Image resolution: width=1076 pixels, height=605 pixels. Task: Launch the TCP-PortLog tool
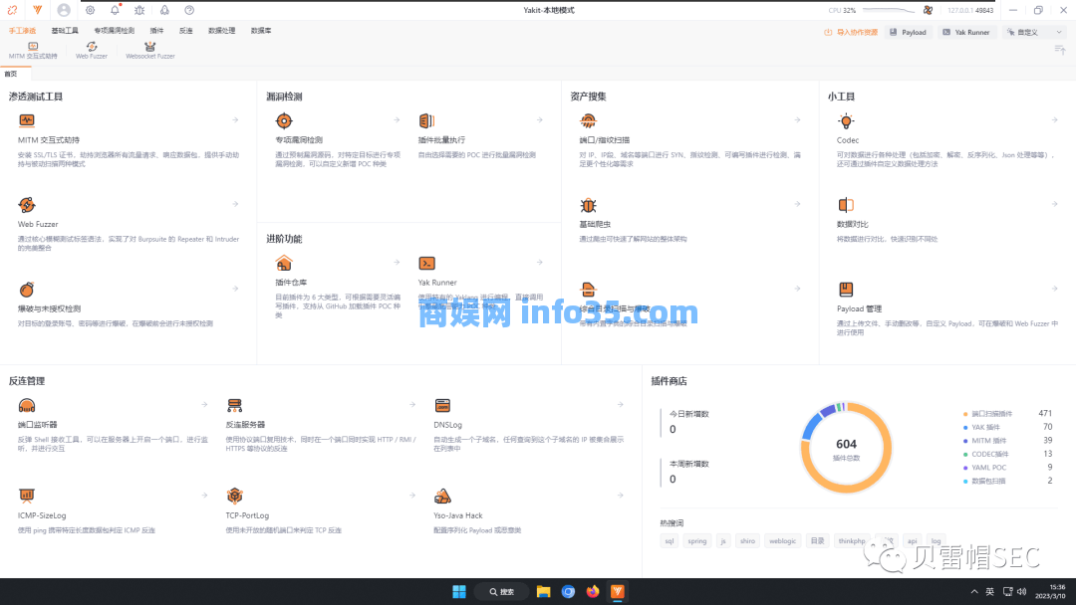[249, 515]
